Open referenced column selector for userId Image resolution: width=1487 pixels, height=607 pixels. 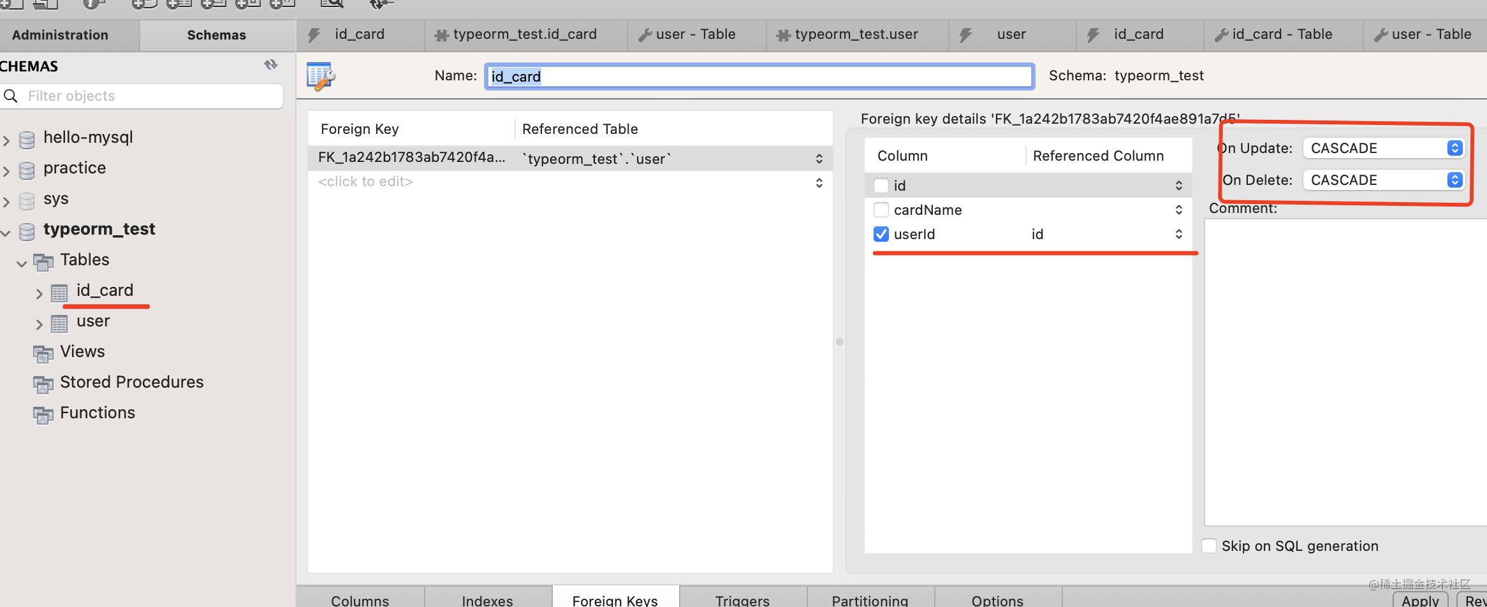[x=1179, y=234]
